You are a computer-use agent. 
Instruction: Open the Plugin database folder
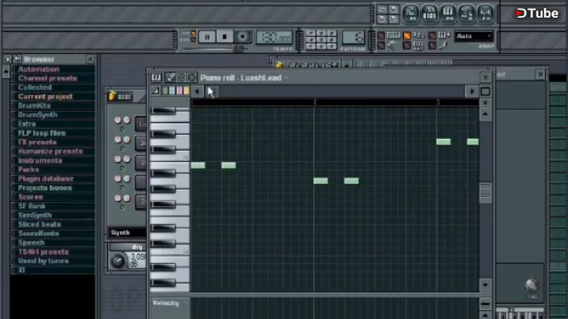click(45, 179)
